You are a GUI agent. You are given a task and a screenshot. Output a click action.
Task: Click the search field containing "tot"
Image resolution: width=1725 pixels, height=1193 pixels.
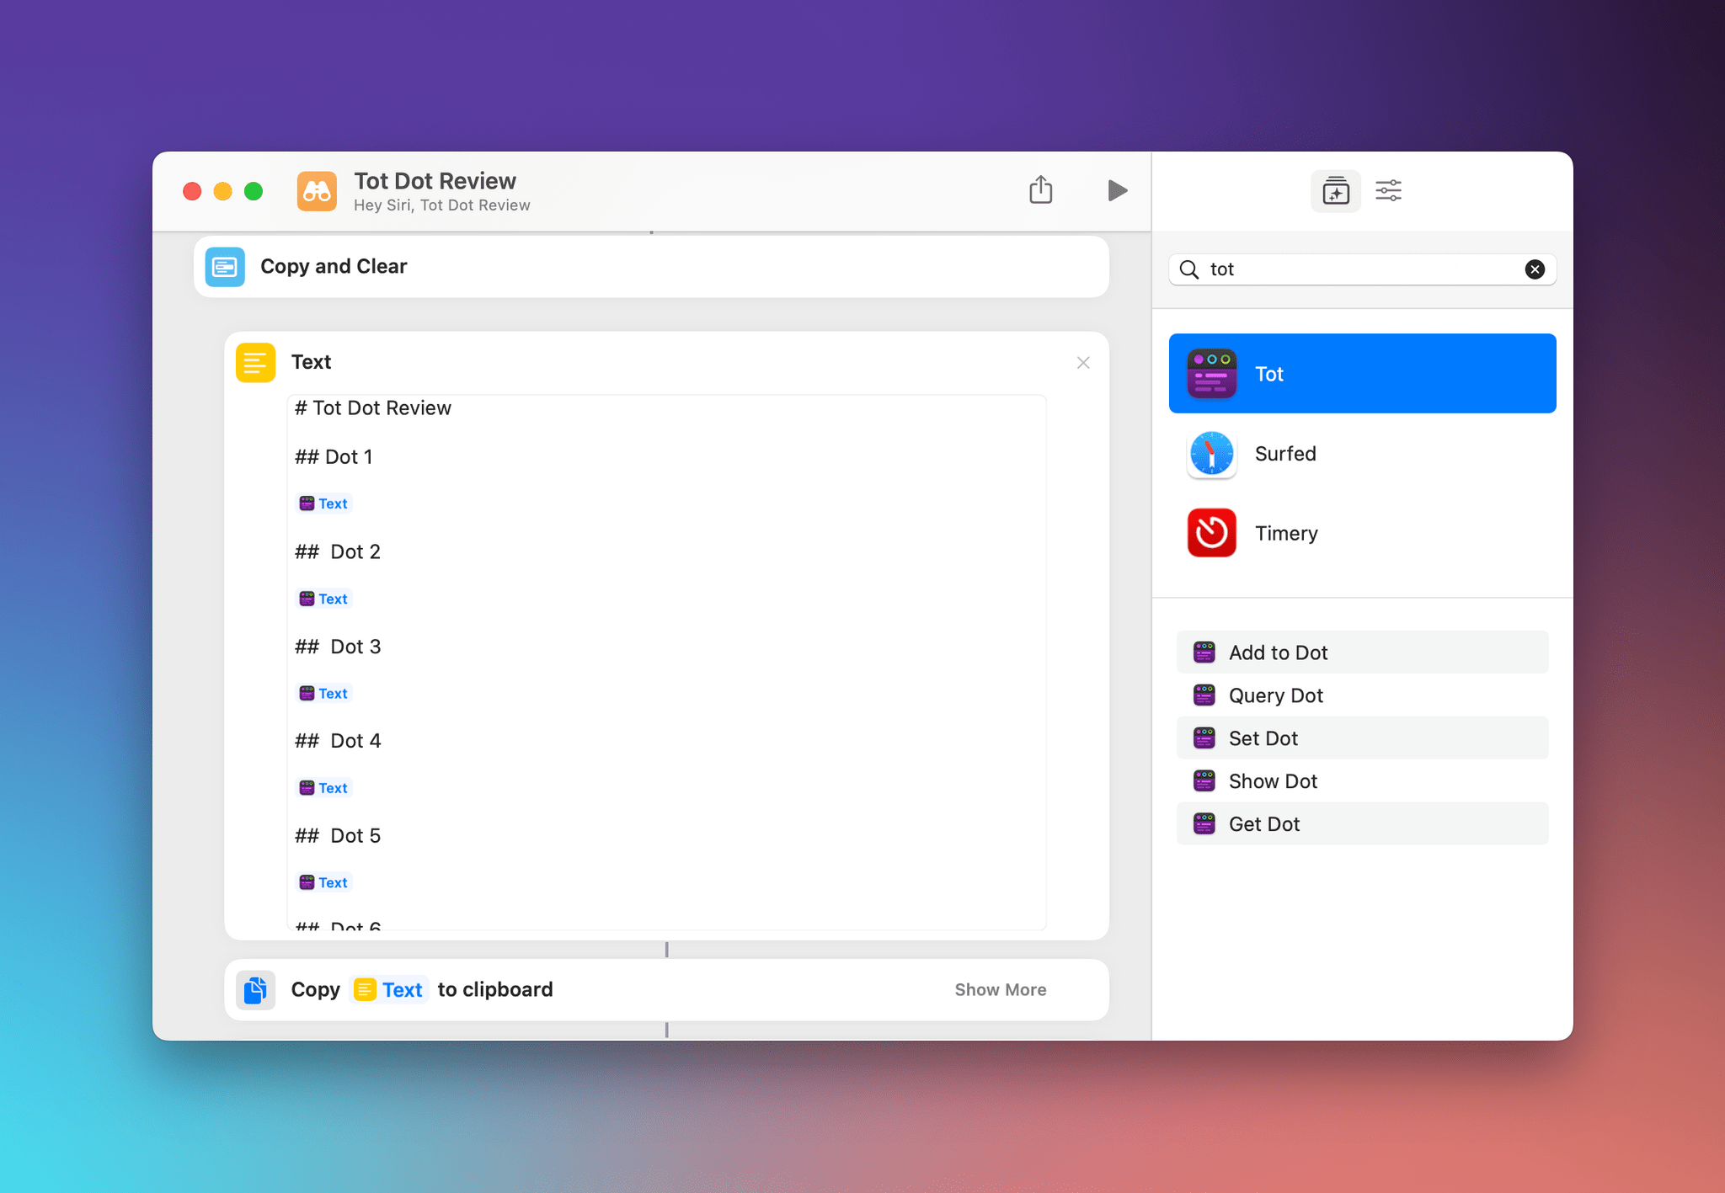[1362, 269]
